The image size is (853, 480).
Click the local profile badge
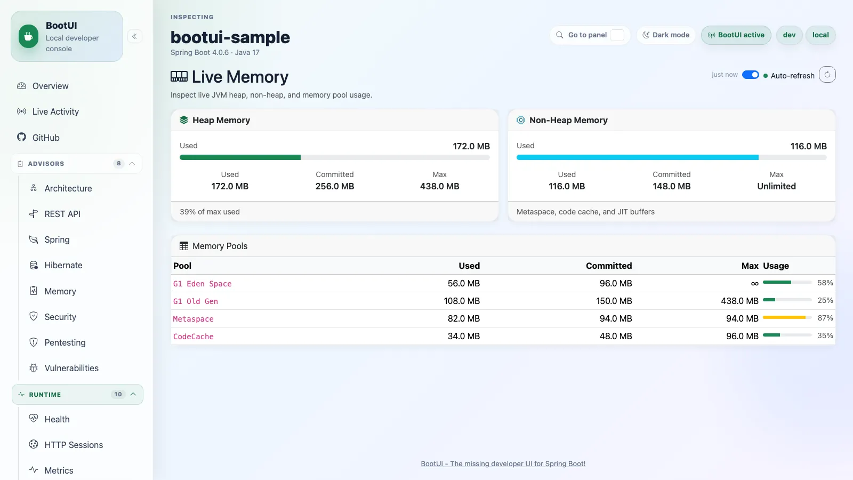click(x=820, y=35)
